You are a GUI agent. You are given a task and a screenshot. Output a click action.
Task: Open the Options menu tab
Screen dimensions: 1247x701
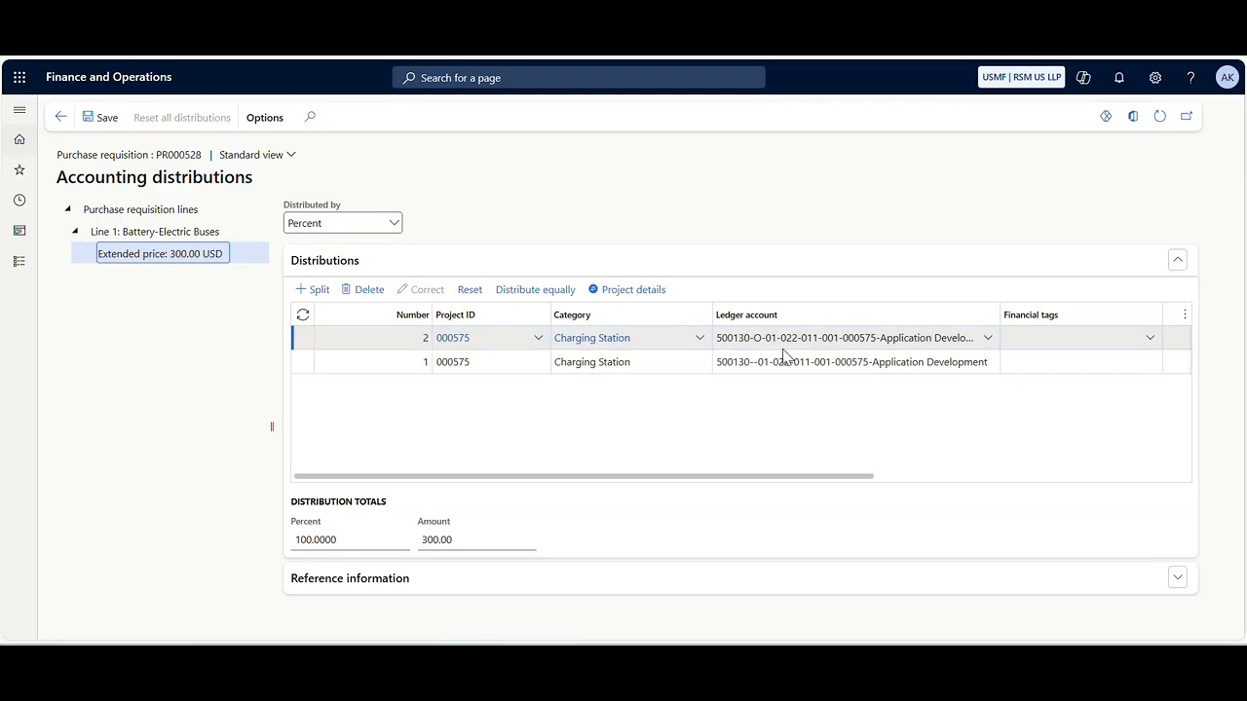point(265,118)
